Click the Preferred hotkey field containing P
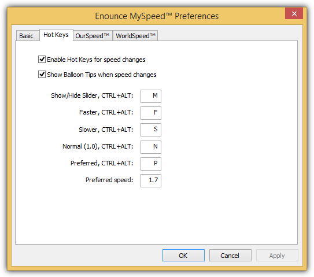The height and width of the screenshot is (277, 314). coord(151,164)
